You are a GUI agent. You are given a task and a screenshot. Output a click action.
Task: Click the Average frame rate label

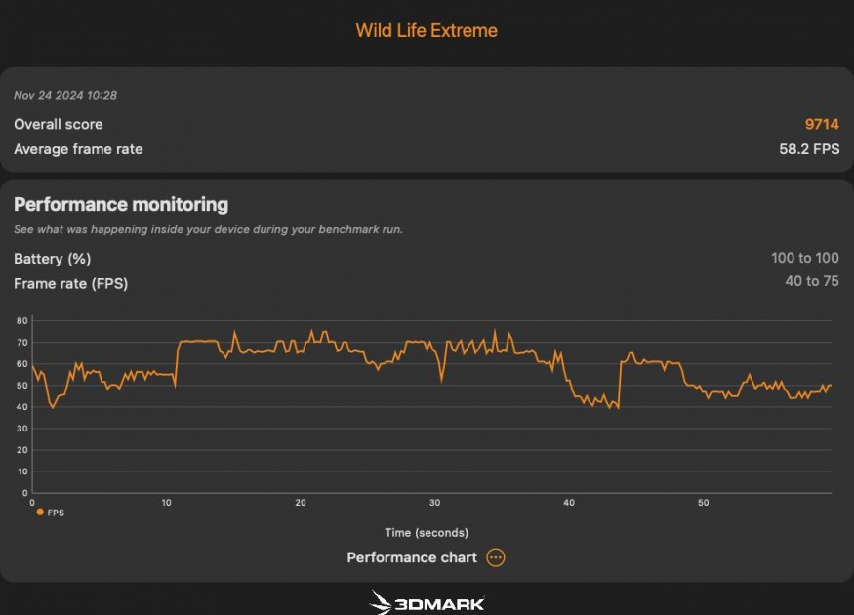[78, 149]
